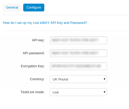Select the Encryption Key text box
This screenshot has height=109, width=129.
(x=78, y=66)
